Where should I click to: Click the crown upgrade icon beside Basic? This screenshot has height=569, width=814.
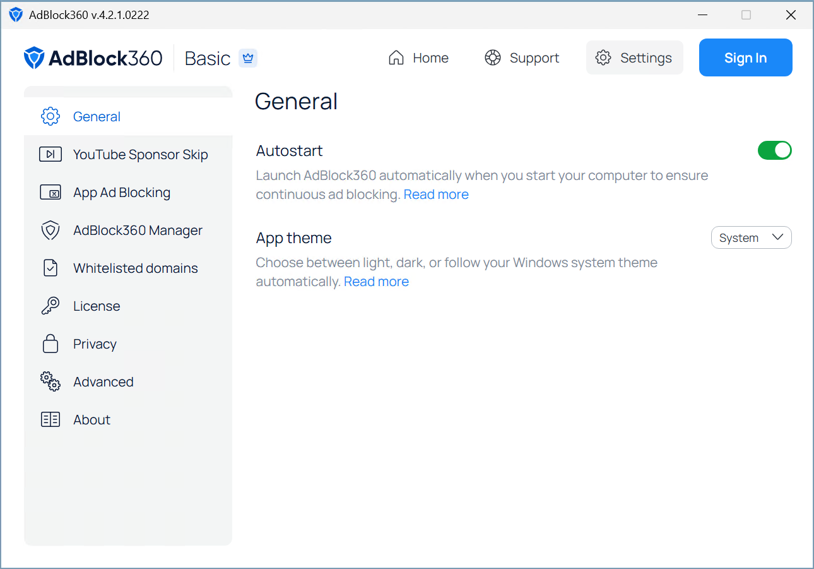tap(248, 58)
